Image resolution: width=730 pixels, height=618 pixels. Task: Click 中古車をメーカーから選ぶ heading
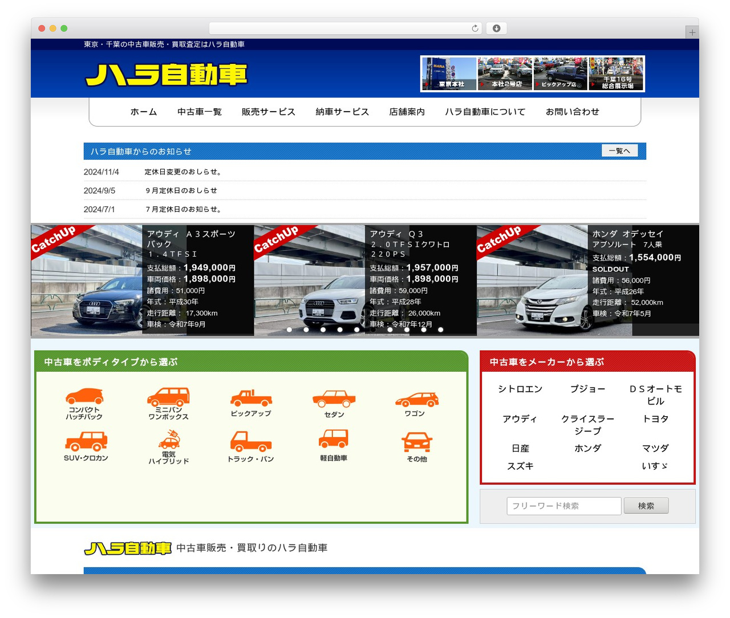coord(547,362)
